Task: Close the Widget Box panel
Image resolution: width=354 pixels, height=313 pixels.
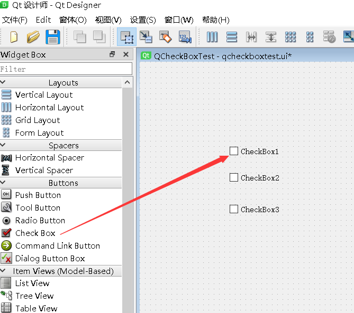Action: 126,54
